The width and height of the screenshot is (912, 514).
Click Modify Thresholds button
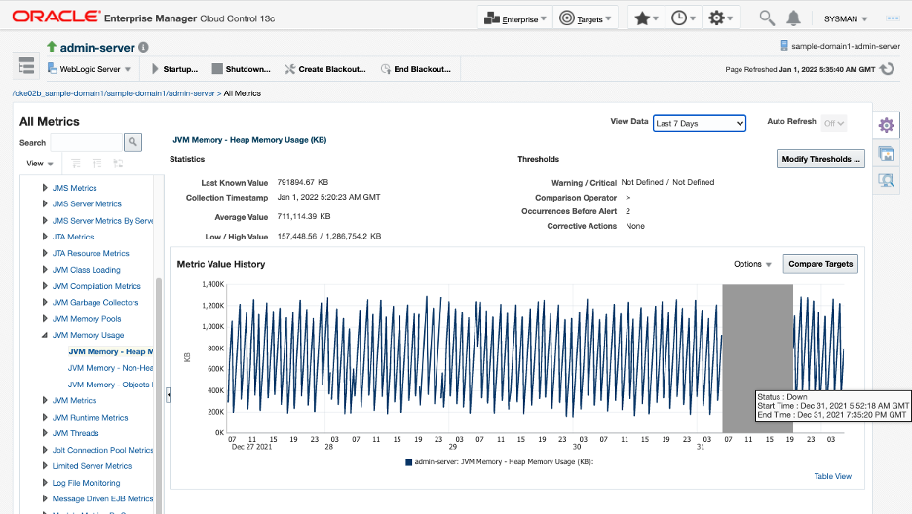pyautogui.click(x=820, y=159)
